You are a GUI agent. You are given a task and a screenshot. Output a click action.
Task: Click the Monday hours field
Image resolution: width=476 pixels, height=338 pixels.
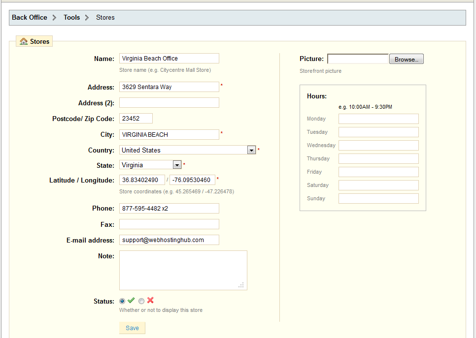pos(378,119)
